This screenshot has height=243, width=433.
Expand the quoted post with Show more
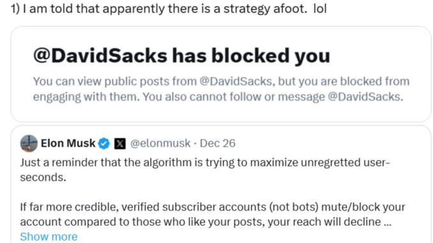pos(49,237)
